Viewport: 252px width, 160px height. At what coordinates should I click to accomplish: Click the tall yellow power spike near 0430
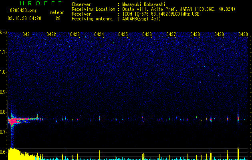(238, 153)
